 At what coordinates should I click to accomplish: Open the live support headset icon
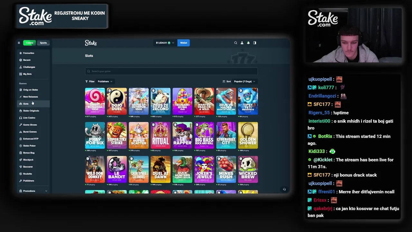tap(284, 189)
